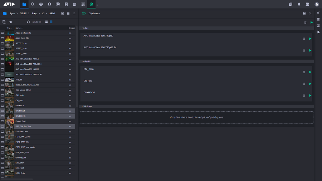Toggle the directory tree view icon

coord(4,22)
